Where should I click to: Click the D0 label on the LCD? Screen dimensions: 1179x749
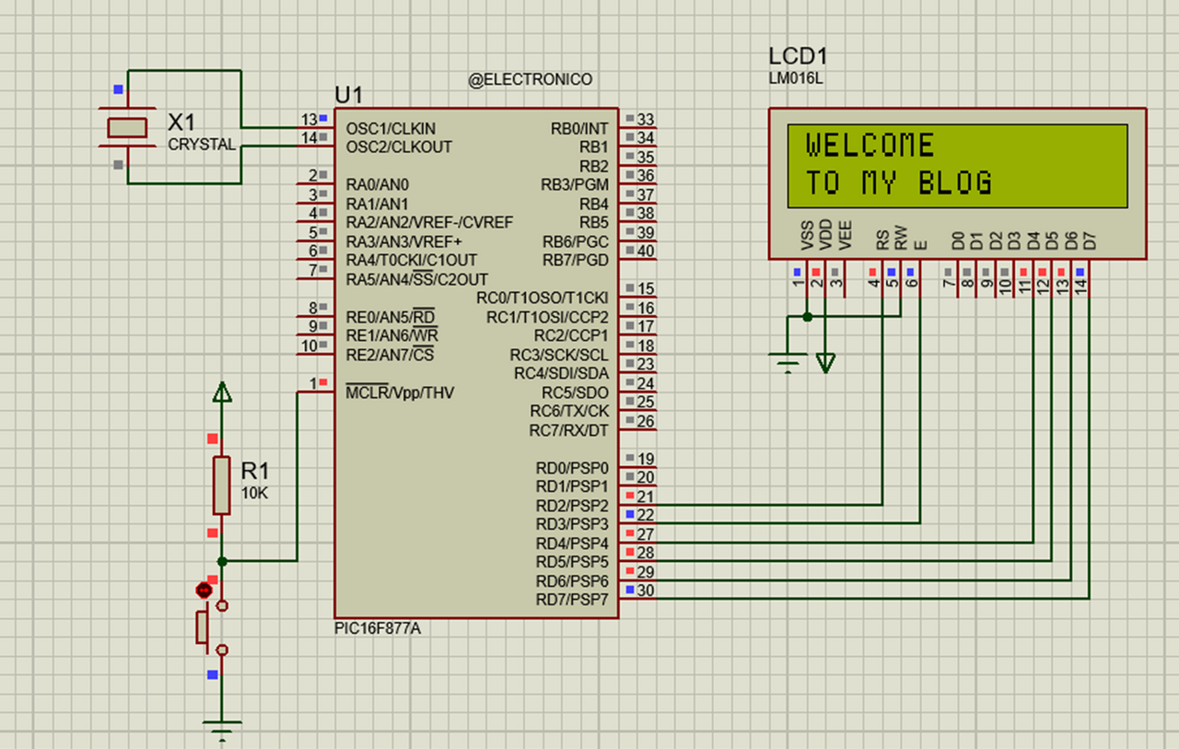coord(959,241)
